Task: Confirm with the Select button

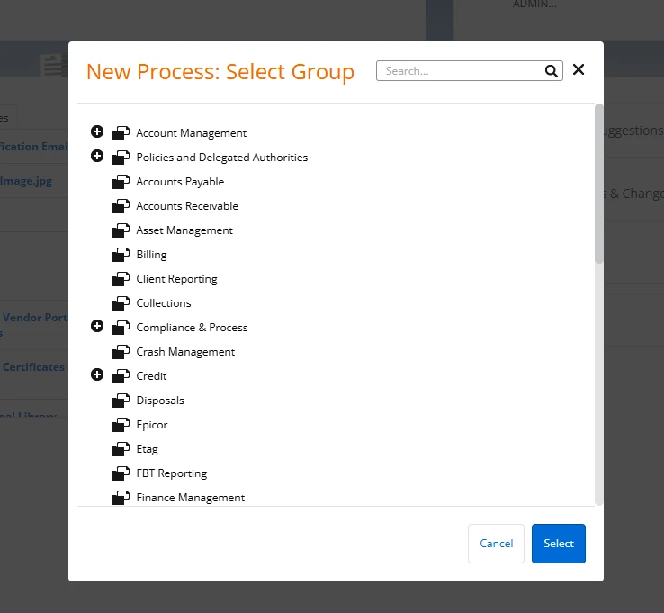Action: pos(558,544)
